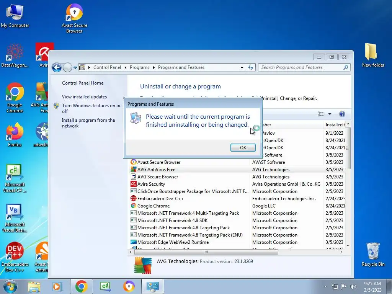392x294 pixels.
Task: Open Windows Explorer from the taskbar
Action: click(x=34, y=286)
